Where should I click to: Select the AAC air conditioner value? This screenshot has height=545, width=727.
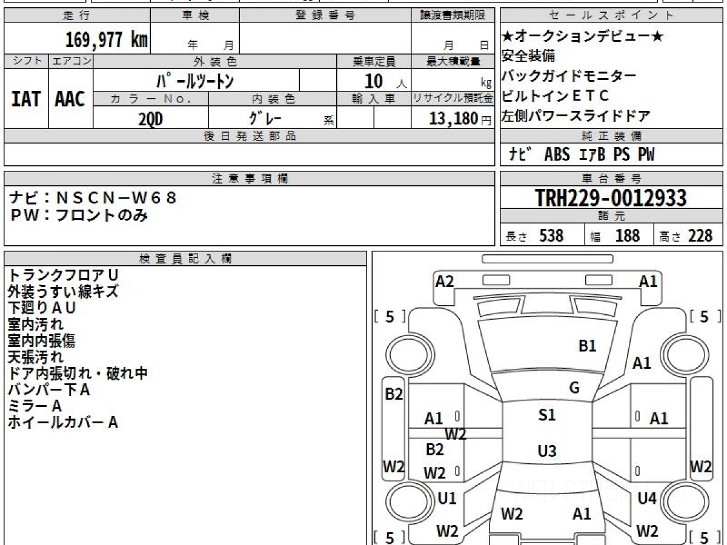coord(70,99)
